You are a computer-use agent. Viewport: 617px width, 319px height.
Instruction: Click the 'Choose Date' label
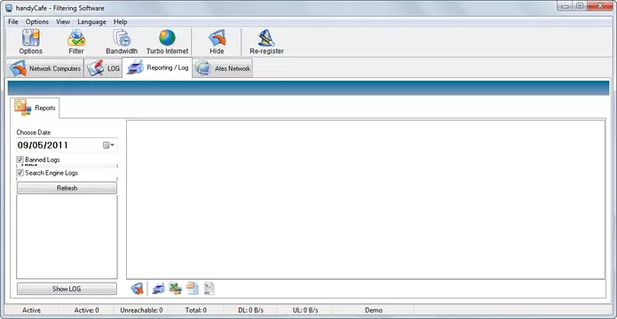pos(34,132)
